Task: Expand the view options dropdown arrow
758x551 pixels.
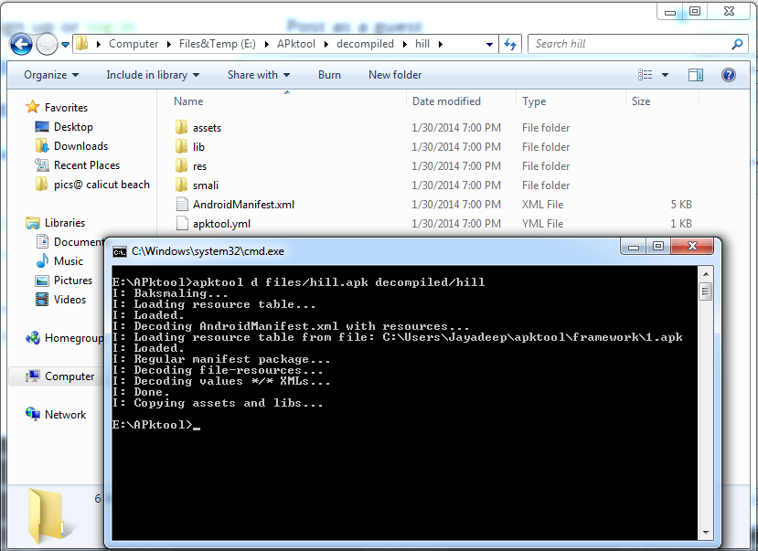Action: 665,75
